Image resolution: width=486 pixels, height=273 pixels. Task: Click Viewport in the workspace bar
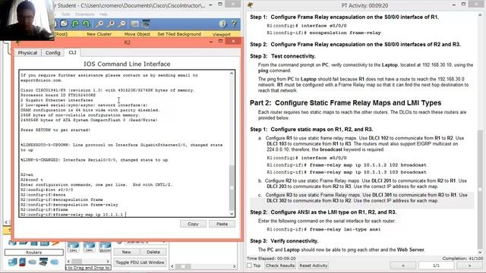coord(221,34)
